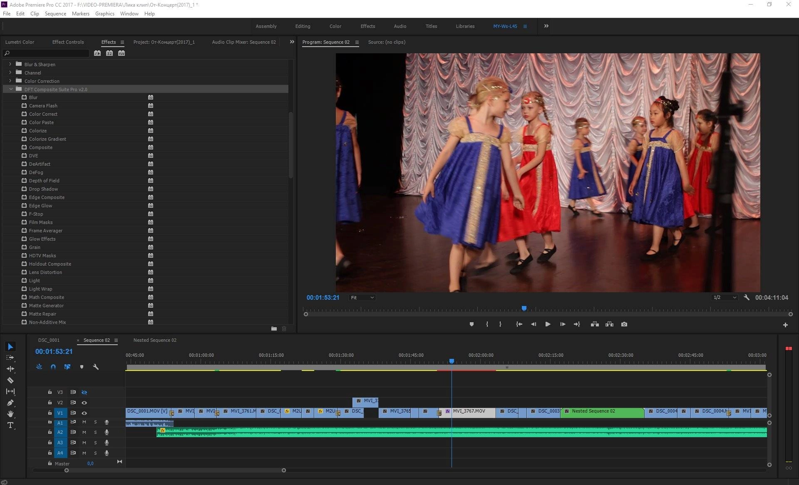Switch to Lumetri Color tab
The width and height of the screenshot is (799, 485).
coord(20,42)
